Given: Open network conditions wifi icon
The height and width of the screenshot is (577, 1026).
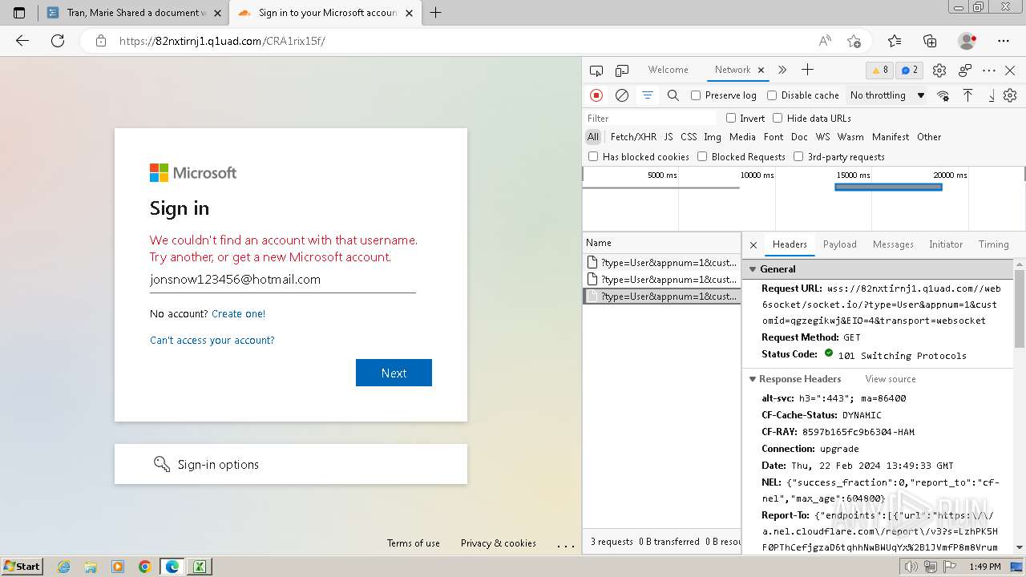Looking at the screenshot, I should [x=943, y=95].
